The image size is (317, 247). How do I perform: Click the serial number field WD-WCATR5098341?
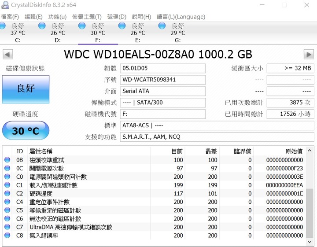(x=163, y=80)
